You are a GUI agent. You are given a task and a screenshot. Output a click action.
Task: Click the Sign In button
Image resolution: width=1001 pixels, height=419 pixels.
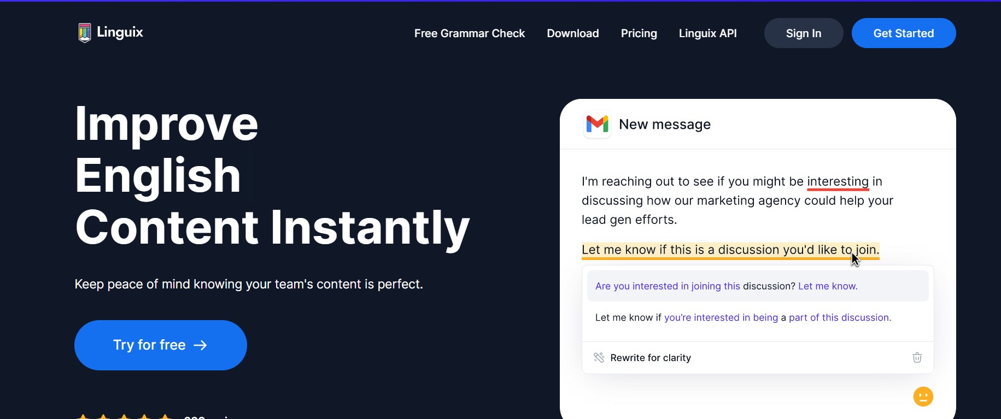pos(803,33)
